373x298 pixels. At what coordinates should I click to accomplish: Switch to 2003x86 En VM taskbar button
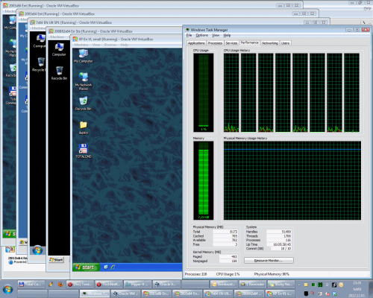(x=156, y=294)
